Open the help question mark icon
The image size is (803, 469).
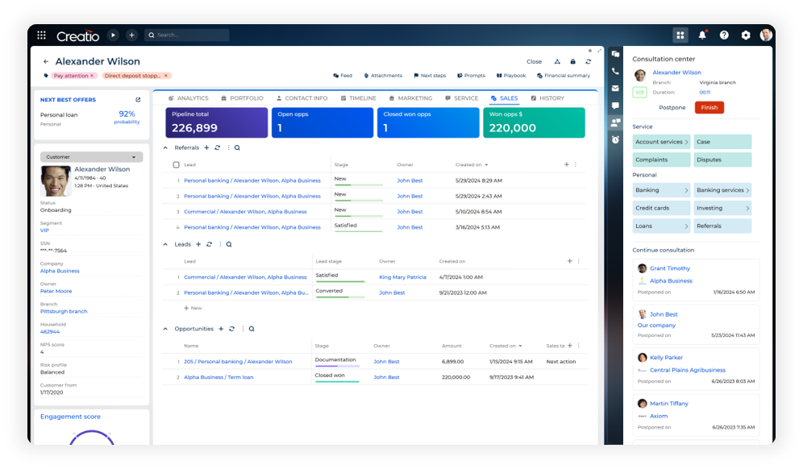(x=724, y=35)
